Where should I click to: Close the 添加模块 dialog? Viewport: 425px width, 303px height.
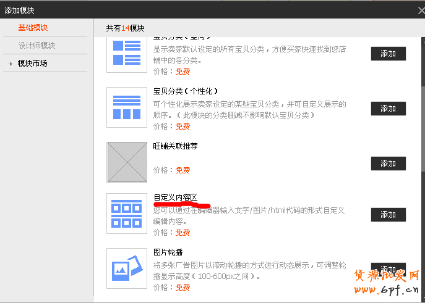pos(419,10)
